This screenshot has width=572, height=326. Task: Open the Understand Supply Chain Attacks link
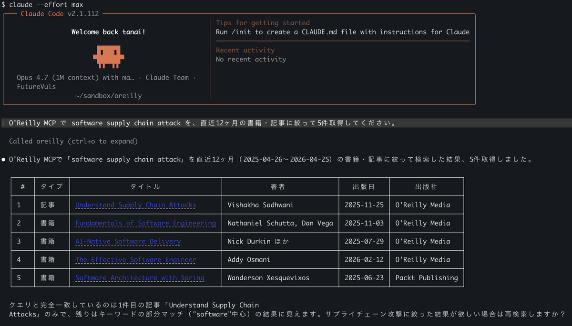pyautogui.click(x=136, y=205)
